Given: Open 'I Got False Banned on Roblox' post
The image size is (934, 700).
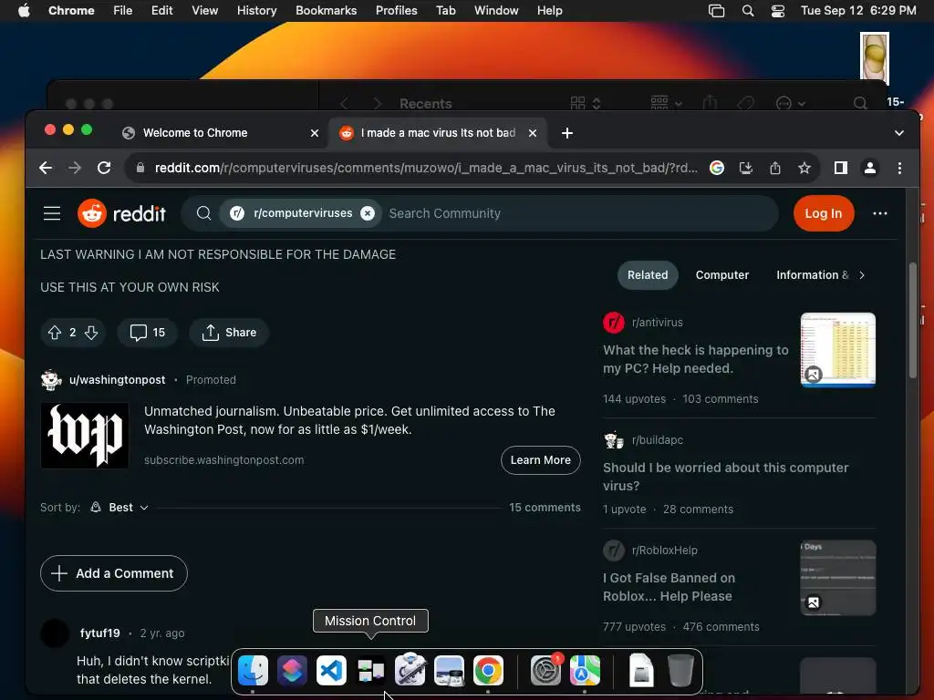Looking at the screenshot, I should point(669,587).
